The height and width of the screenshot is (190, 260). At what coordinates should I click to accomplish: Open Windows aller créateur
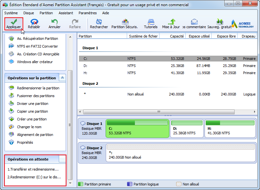[31, 62]
